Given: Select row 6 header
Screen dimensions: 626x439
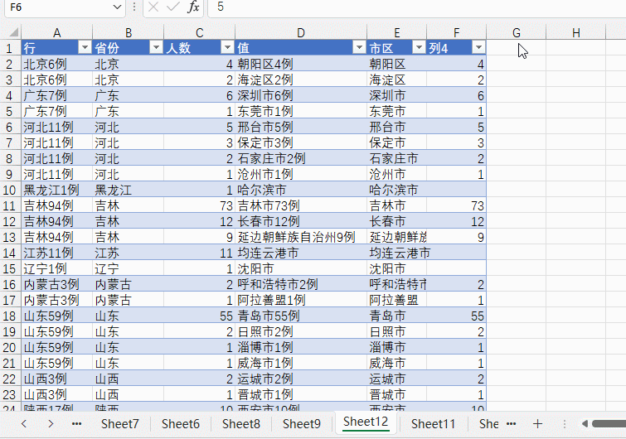Looking at the screenshot, I should click(x=9, y=127).
